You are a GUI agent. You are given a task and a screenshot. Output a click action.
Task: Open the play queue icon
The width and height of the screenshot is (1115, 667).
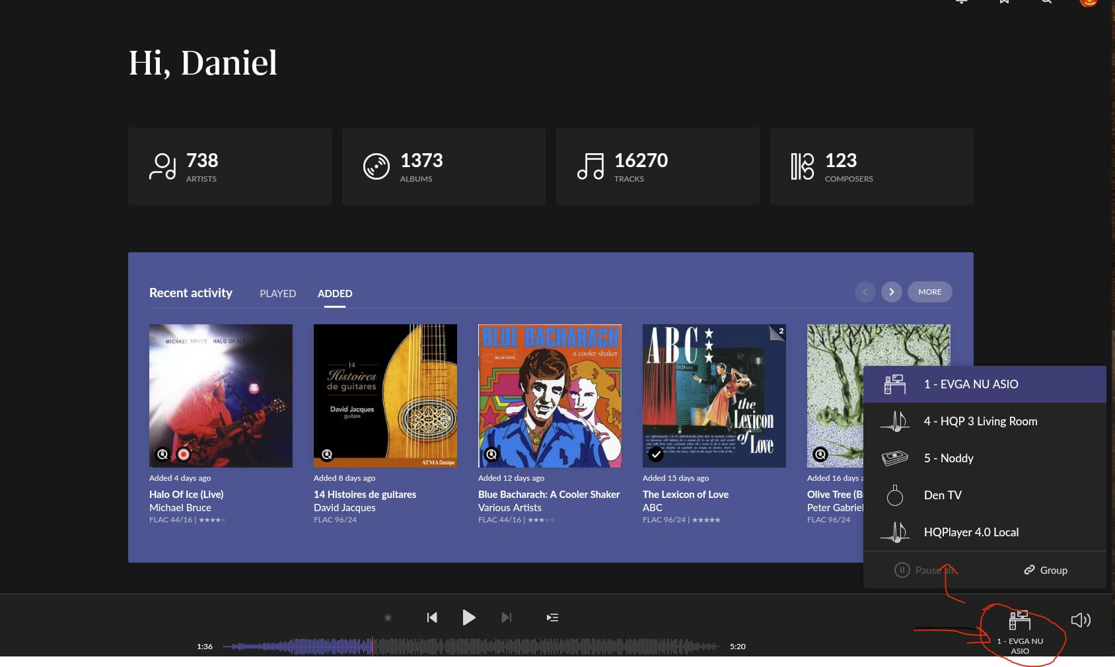[552, 617]
